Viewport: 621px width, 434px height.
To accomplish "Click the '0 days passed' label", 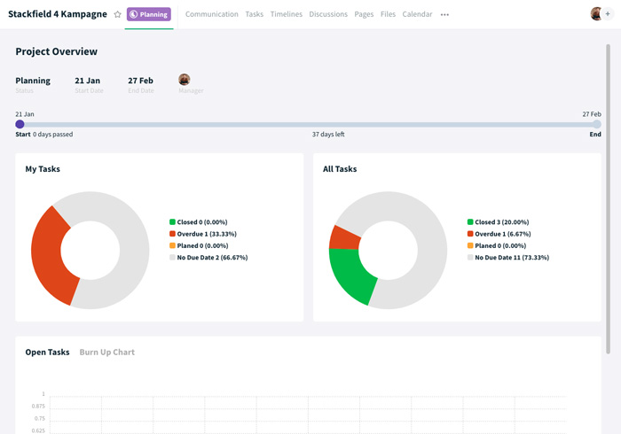I will pyautogui.click(x=52, y=135).
